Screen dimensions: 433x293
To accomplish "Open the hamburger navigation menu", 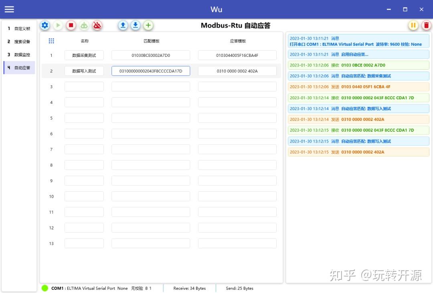I will [x=9, y=9].
